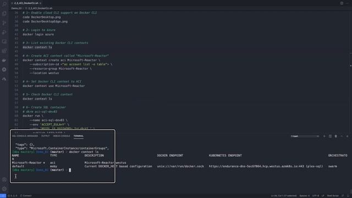Click errors and warnings count in status bar
Viewport: 352px width, 198px height.
point(13,196)
